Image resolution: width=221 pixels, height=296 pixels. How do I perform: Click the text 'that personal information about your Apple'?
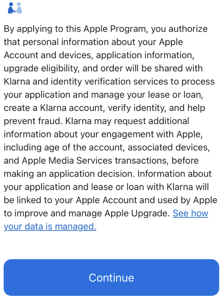[93, 42]
